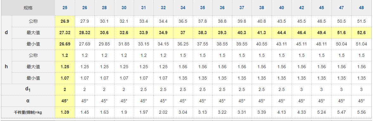Open the size 26 header link
This screenshot has height=121, width=373.
click(x=85, y=8)
